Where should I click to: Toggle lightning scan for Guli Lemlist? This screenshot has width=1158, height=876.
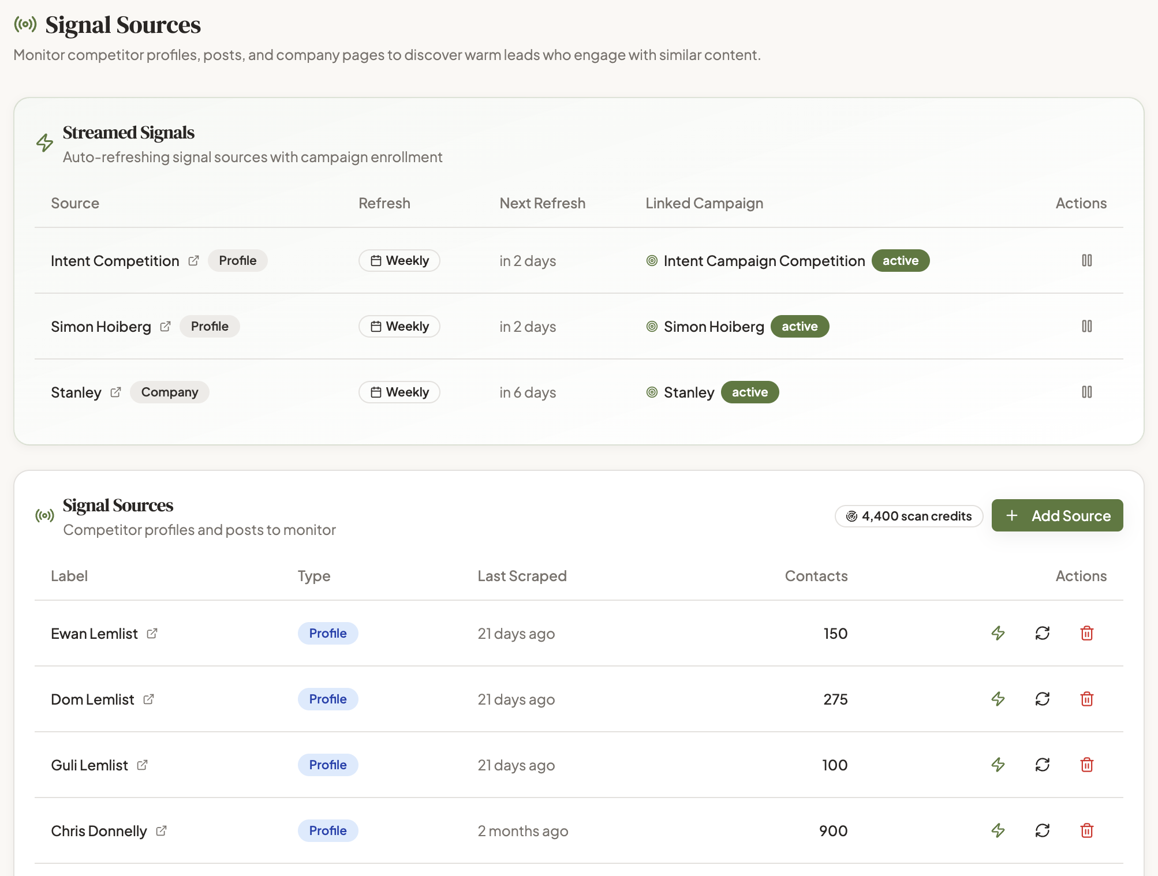click(x=998, y=765)
